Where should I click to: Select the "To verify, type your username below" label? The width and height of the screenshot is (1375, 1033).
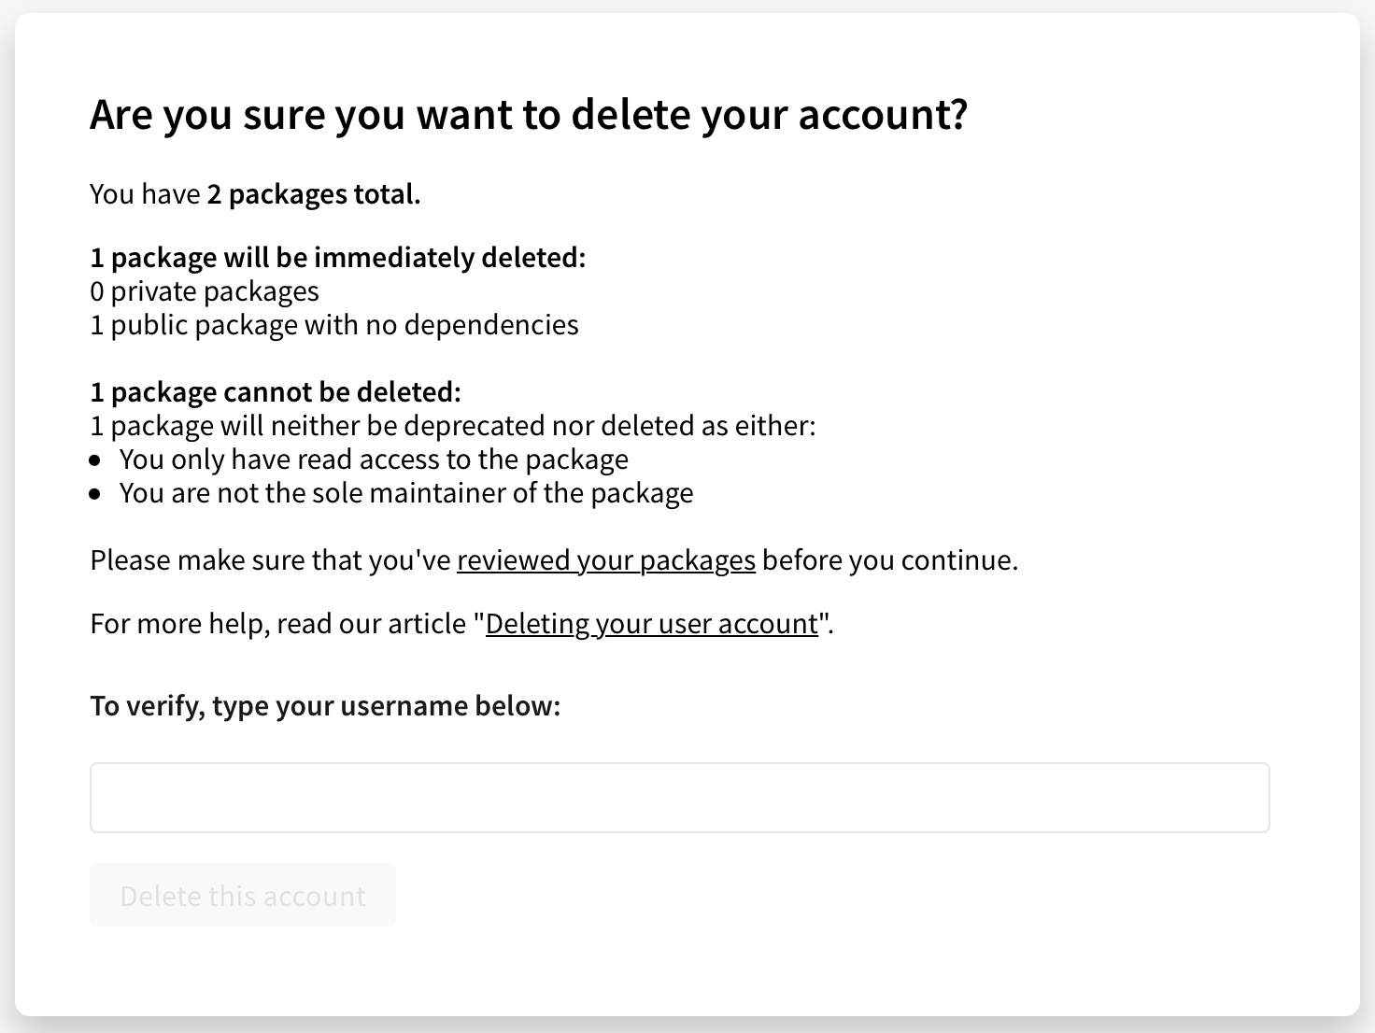[x=325, y=705]
